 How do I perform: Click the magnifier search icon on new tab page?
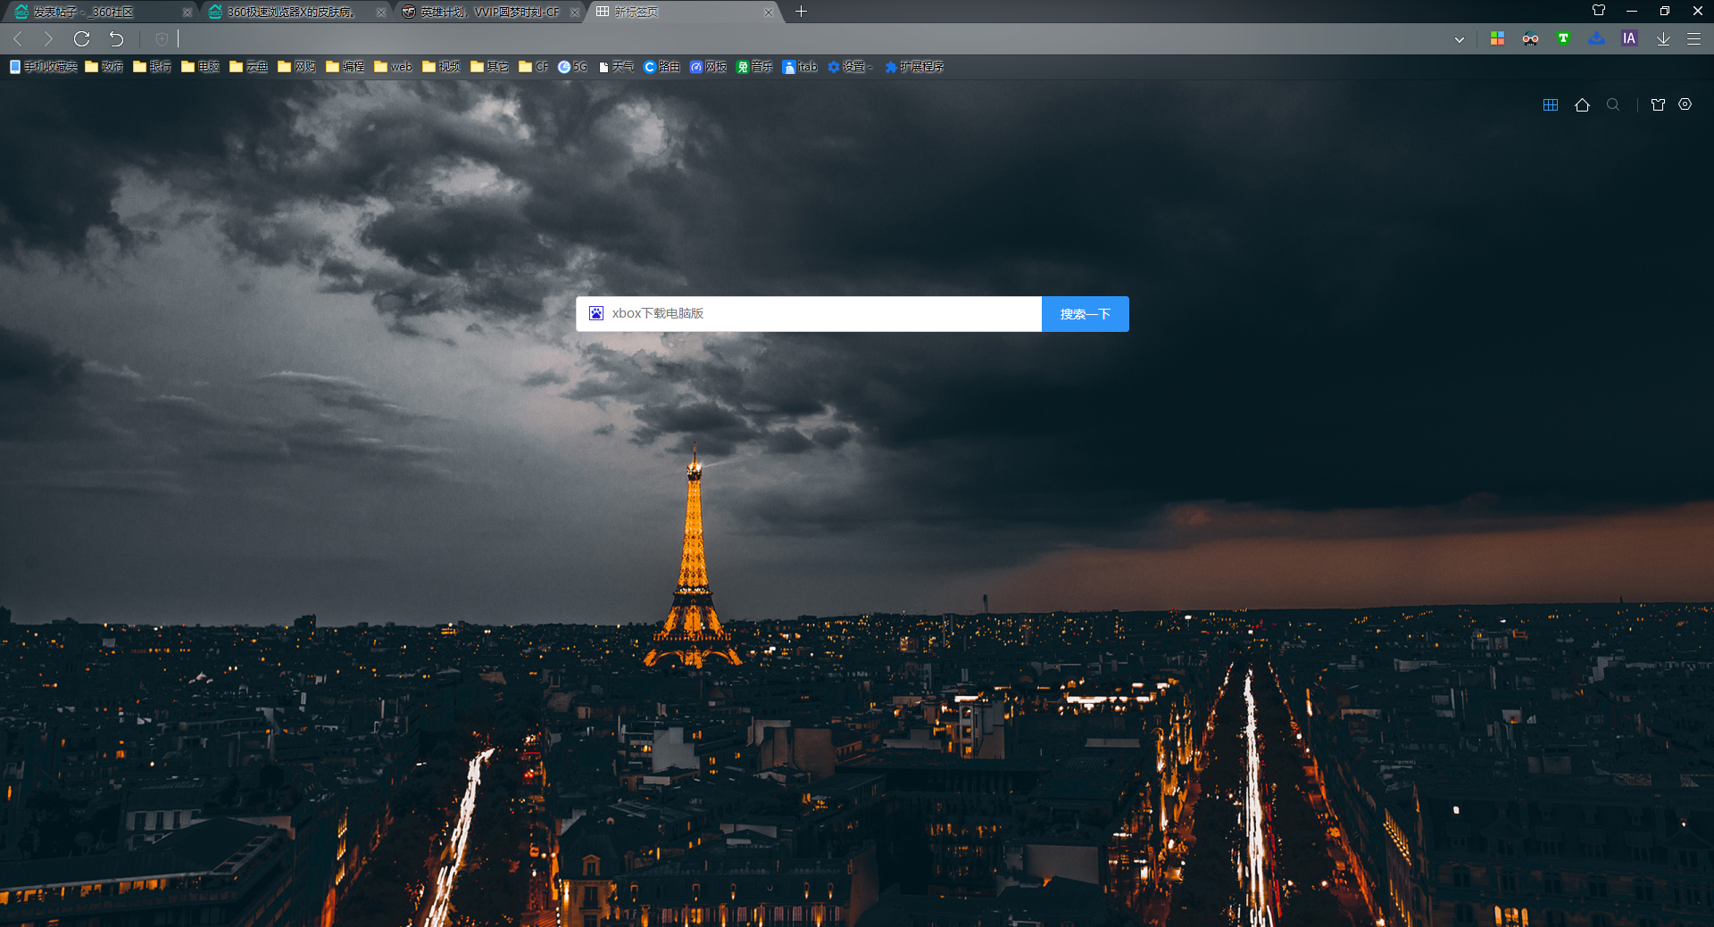pos(1613,105)
